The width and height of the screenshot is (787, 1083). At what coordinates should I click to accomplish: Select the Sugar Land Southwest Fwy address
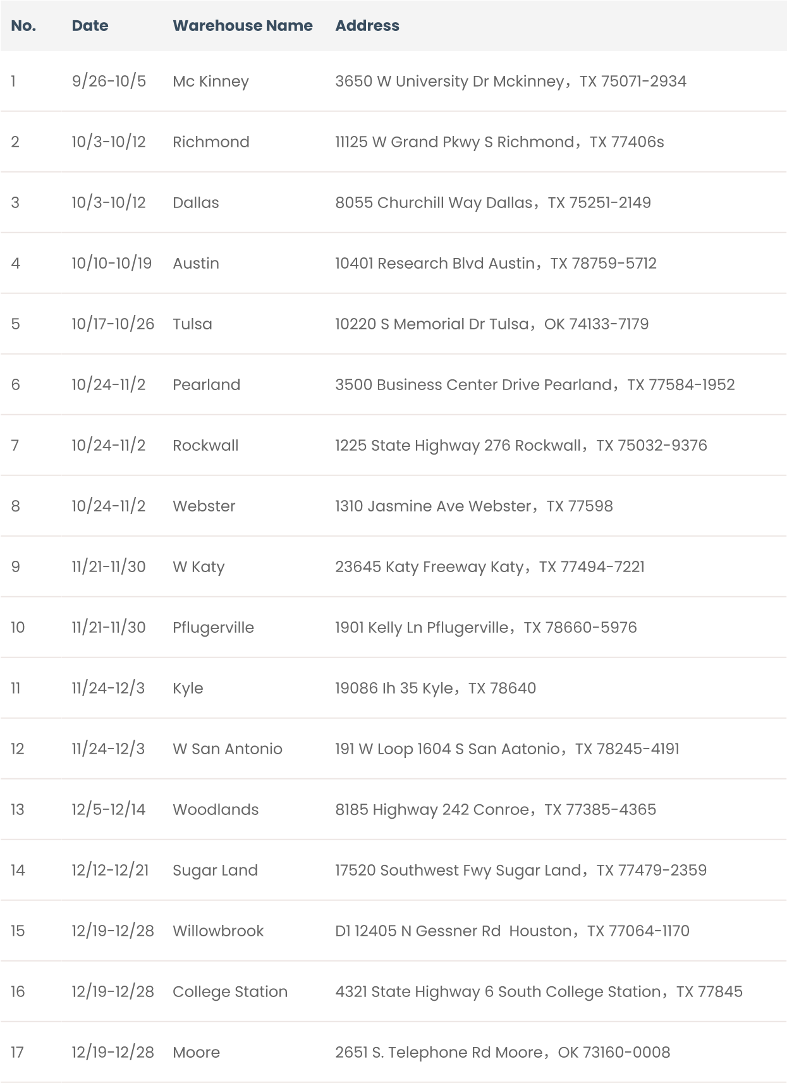pos(521,871)
